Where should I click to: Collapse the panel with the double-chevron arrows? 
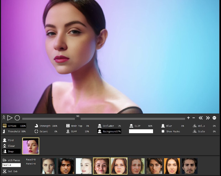coord(4,118)
